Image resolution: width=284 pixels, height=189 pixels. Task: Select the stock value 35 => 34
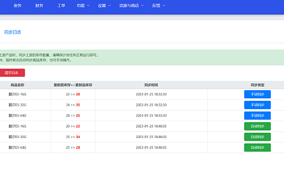[x=73, y=137]
